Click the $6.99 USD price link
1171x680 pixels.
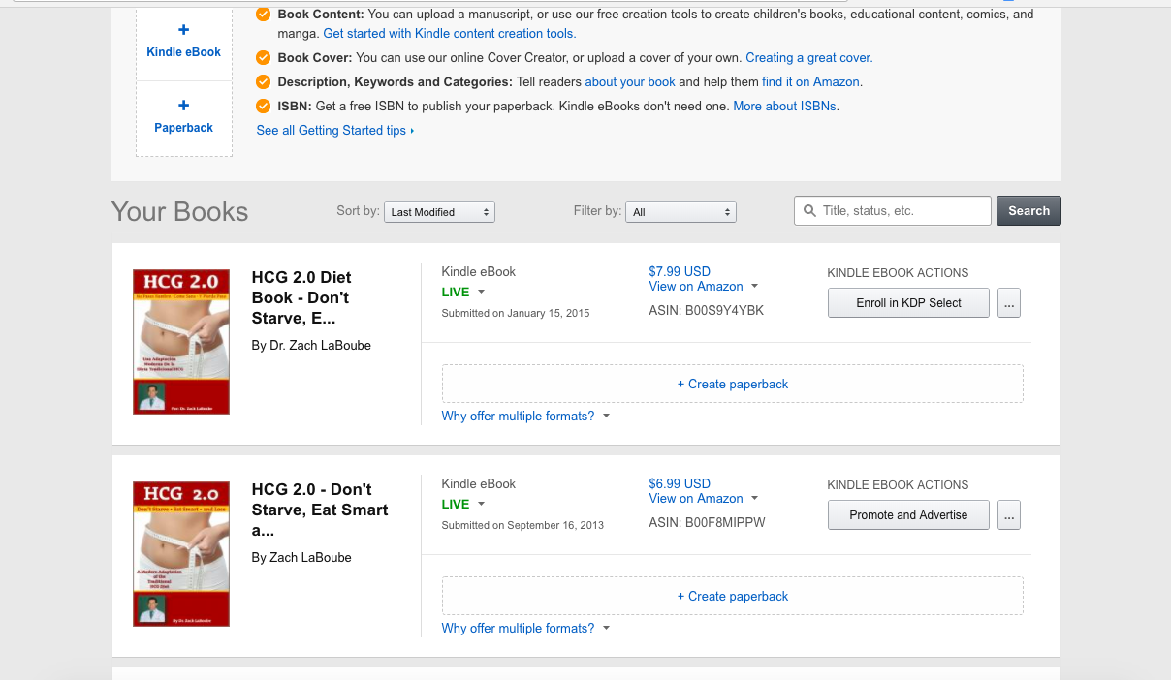pyautogui.click(x=680, y=483)
